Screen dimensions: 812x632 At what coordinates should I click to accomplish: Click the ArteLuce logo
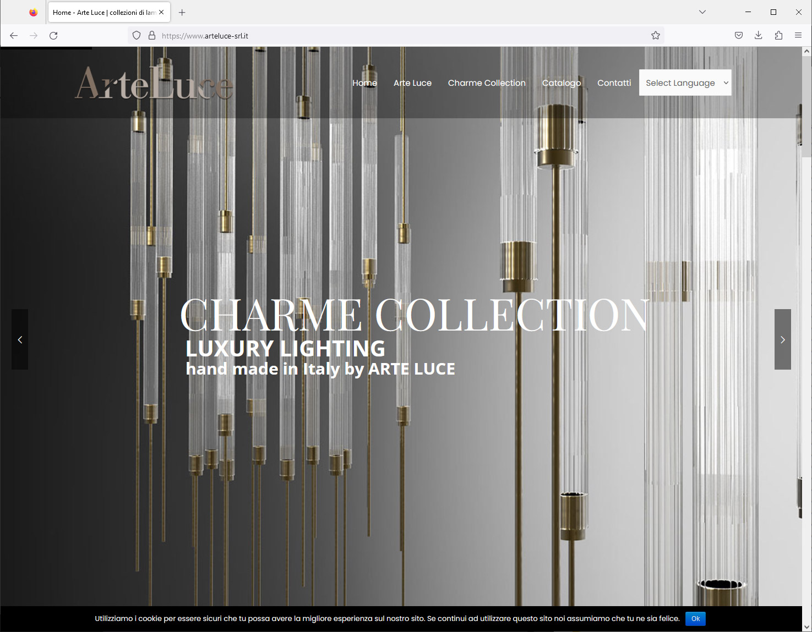click(x=154, y=83)
